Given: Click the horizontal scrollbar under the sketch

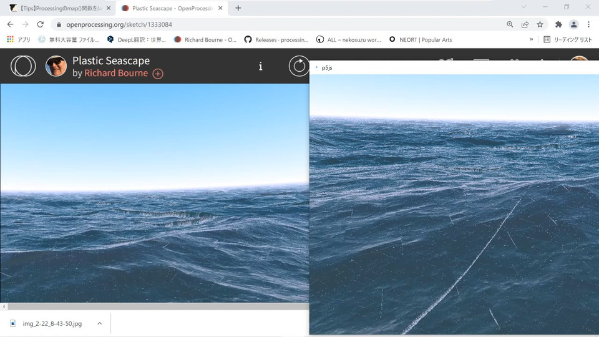Looking at the screenshot, I should [x=158, y=306].
